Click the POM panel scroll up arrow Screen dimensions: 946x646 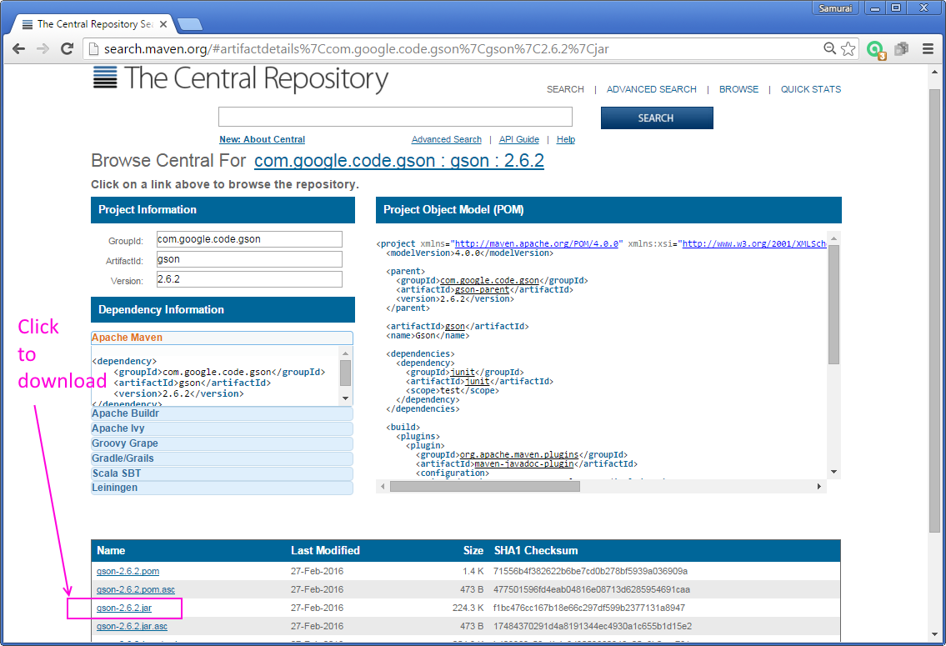click(833, 239)
